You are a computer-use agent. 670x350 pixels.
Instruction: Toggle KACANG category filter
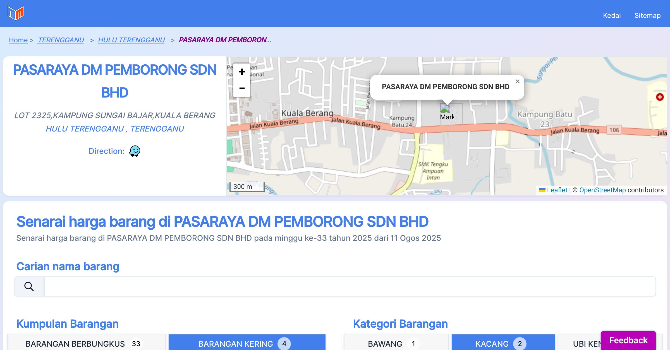point(503,343)
